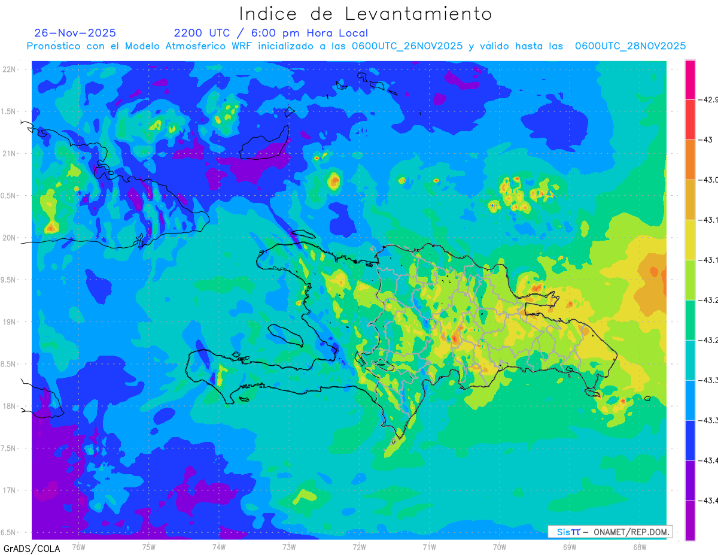Click the lime-green swatch in the color bar
The width and height of the screenshot is (718, 555).
(x=690, y=280)
